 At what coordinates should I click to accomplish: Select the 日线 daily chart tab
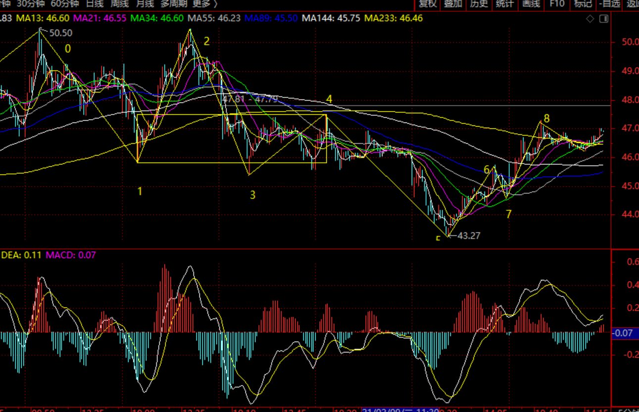click(95, 4)
